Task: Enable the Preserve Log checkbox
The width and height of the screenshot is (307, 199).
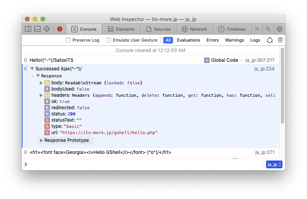Action: 68,40
